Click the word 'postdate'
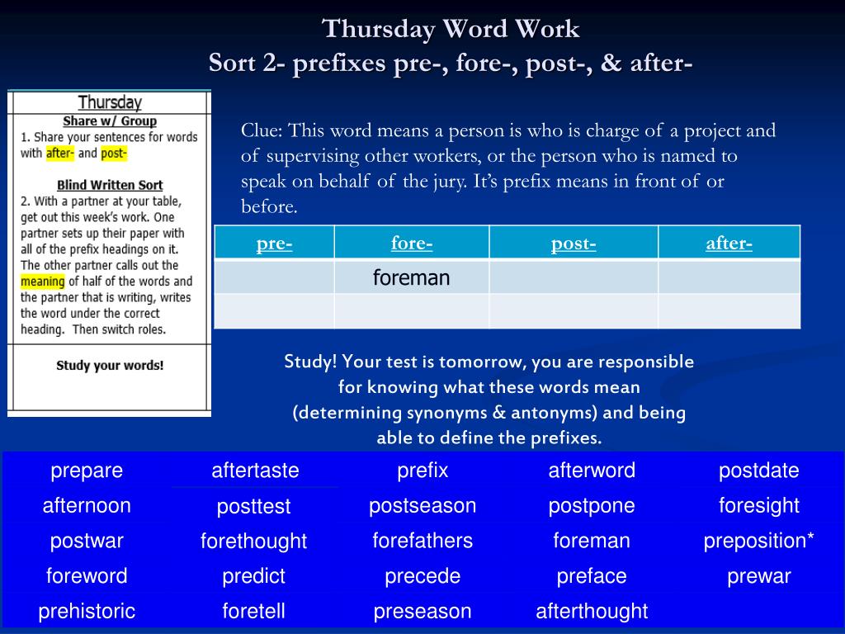The height and width of the screenshot is (634, 845). 759,470
